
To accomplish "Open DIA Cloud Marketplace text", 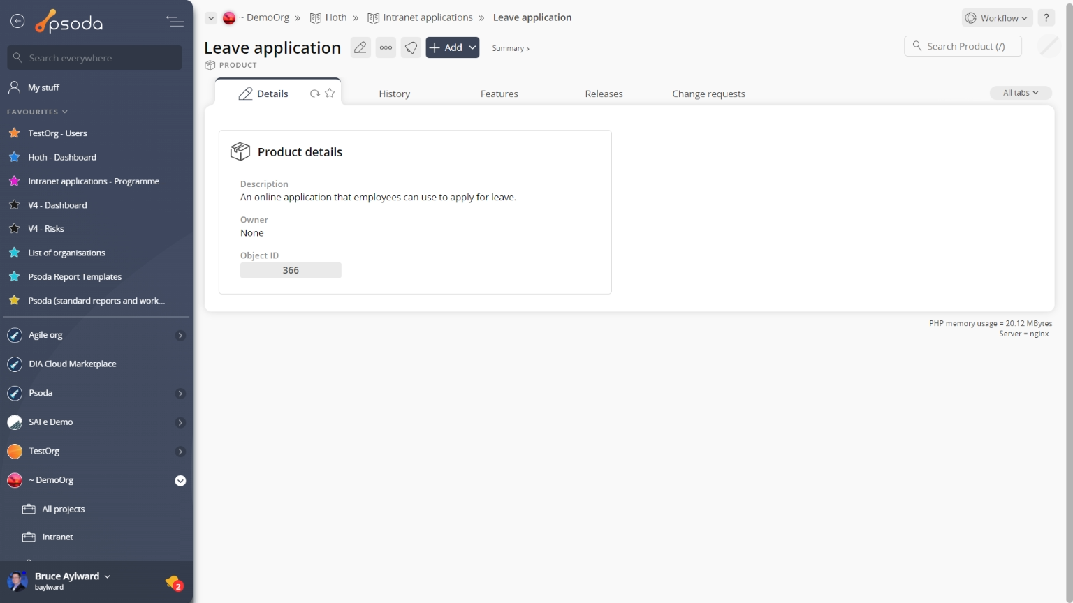I will coord(73,364).
